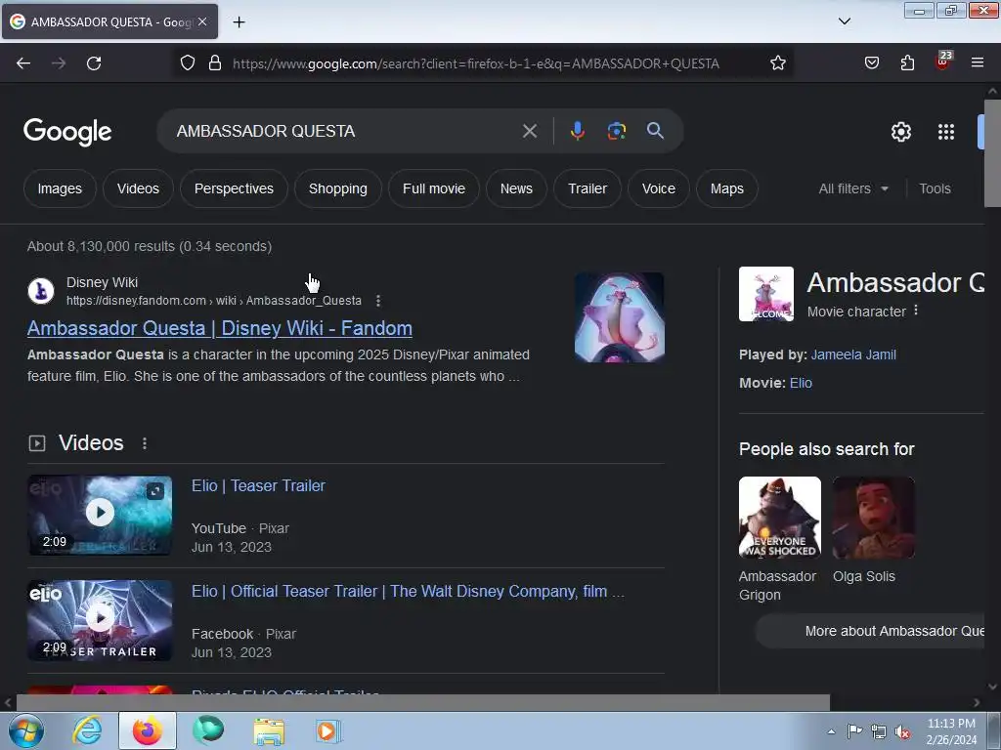
Task: Open the ad-blocker extension showing 23
Action: coord(943,62)
